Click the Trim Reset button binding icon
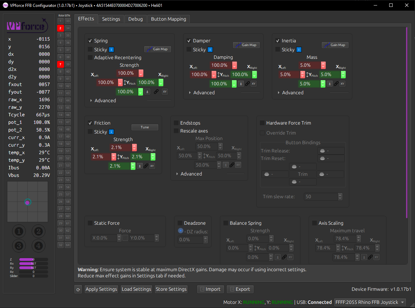 click(x=322, y=158)
